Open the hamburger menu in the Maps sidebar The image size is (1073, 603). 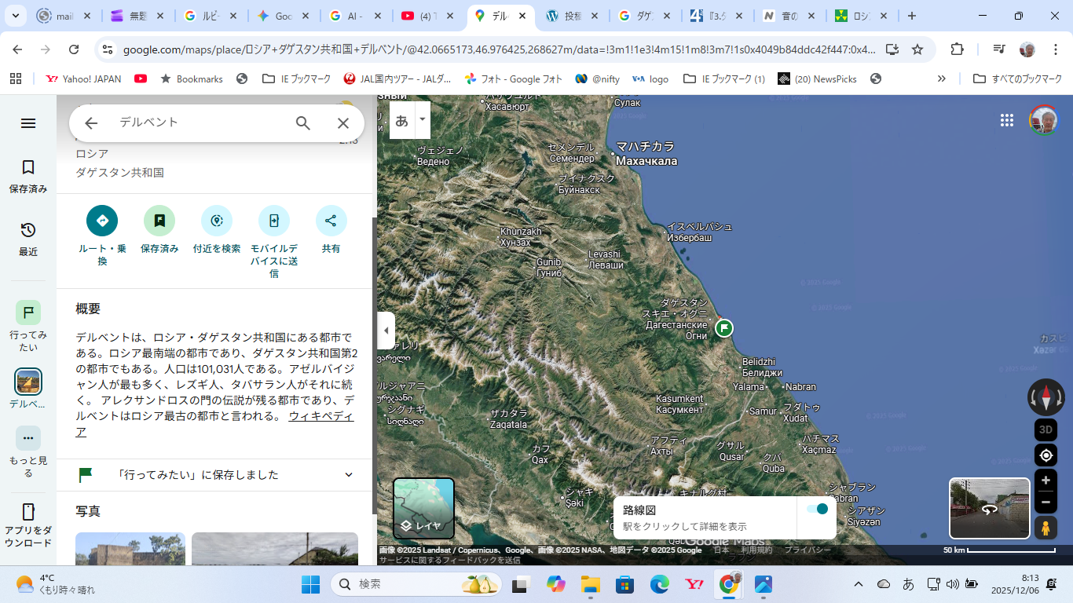pos(28,123)
